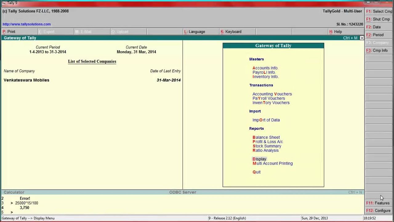This screenshot has width=394, height=222.
Task: Click the Tally 9 title bar icon
Action: pyautogui.click(x=4, y=3)
